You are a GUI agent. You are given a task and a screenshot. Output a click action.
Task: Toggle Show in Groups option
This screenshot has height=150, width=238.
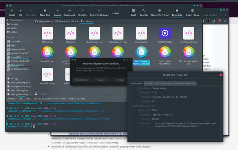[99, 13]
